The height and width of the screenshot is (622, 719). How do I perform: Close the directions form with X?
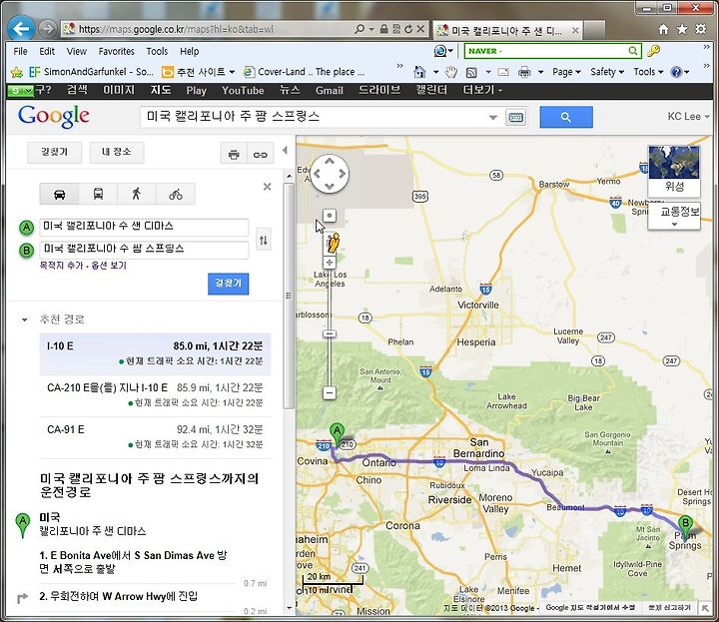pyautogui.click(x=267, y=187)
